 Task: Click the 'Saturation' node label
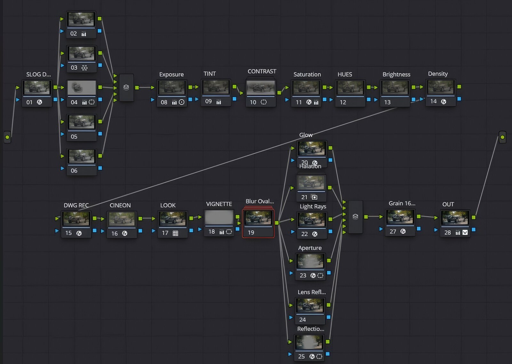click(307, 74)
